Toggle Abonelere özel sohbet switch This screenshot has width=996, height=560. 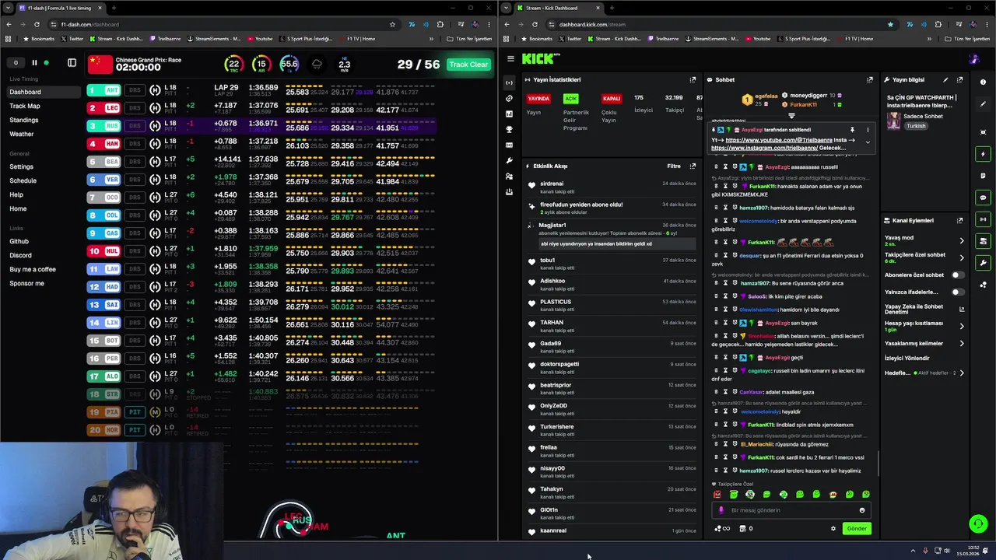957,275
